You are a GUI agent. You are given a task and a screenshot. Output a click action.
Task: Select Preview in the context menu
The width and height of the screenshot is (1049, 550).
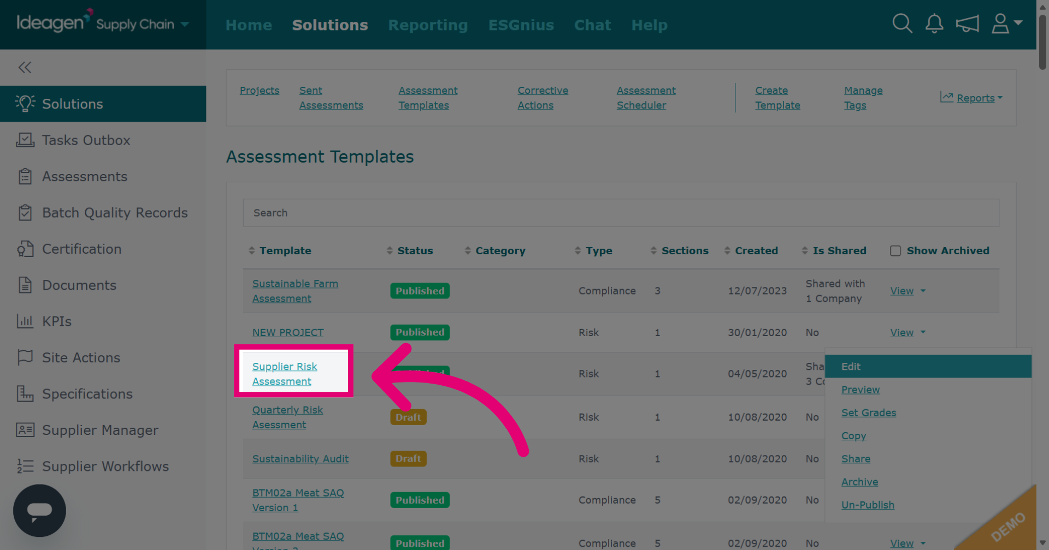tap(861, 390)
